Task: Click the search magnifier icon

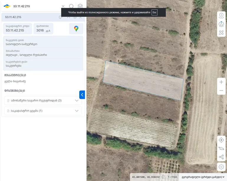Action: point(71,6)
